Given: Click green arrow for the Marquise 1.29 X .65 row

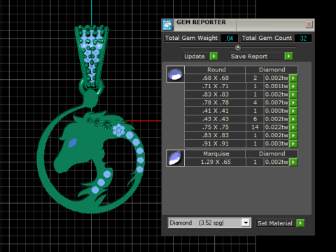Looking at the screenshot, I should (x=293, y=162).
